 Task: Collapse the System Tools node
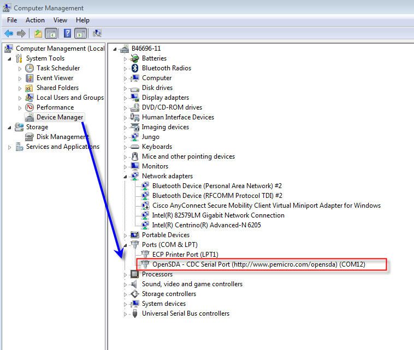9,59
